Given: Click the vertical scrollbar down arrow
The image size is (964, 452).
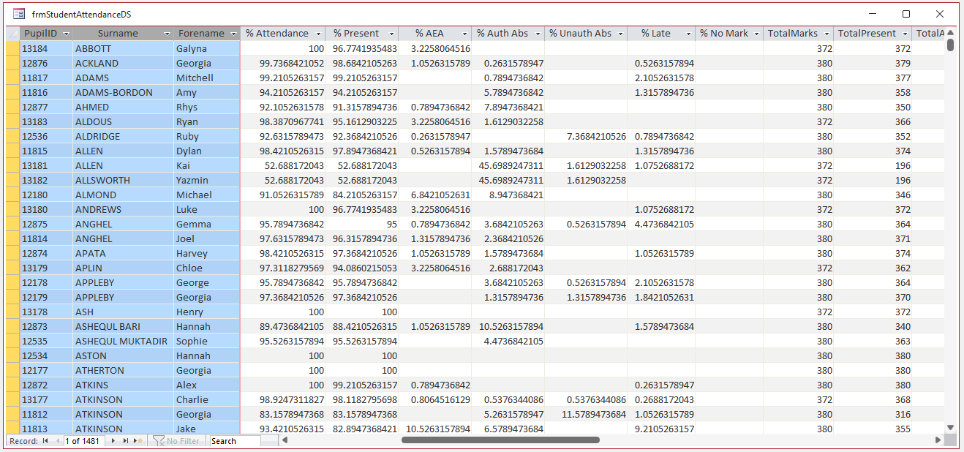Looking at the screenshot, I should [x=950, y=427].
